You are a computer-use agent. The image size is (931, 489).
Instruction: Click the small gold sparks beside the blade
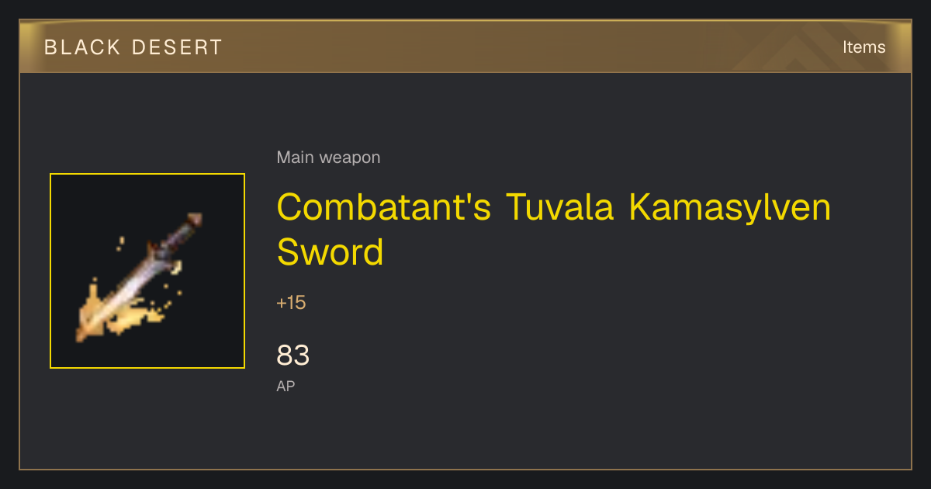[165, 301]
